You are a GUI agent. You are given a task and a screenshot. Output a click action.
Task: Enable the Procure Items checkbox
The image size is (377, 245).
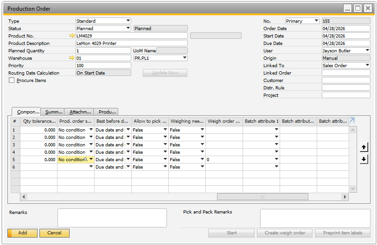(12, 81)
